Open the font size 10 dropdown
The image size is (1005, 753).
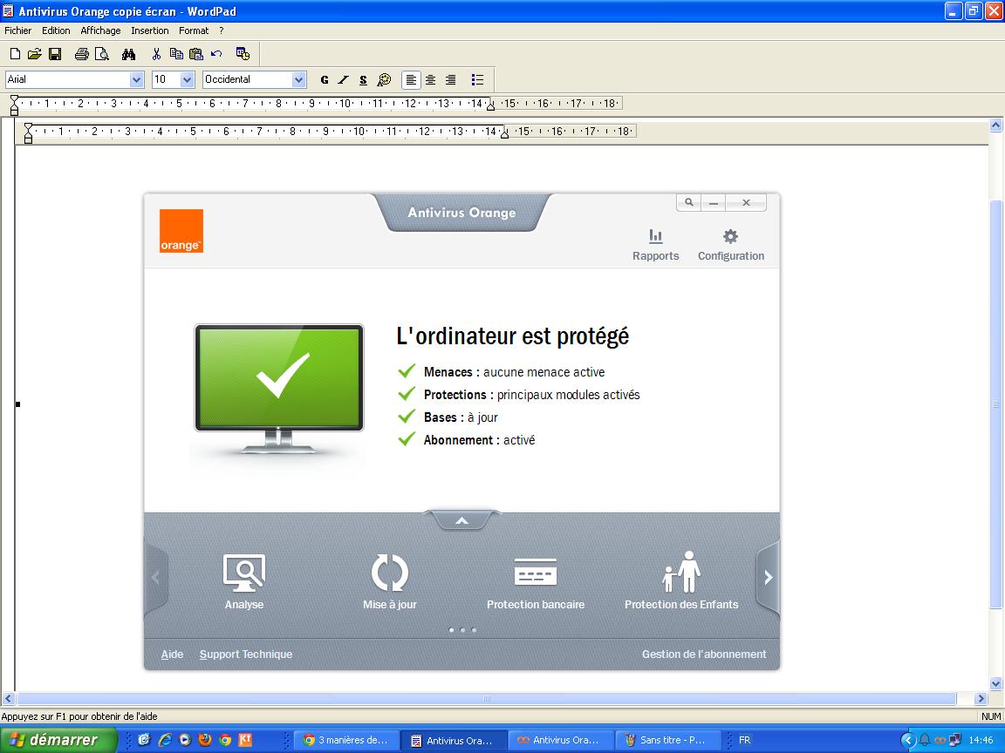coord(188,79)
